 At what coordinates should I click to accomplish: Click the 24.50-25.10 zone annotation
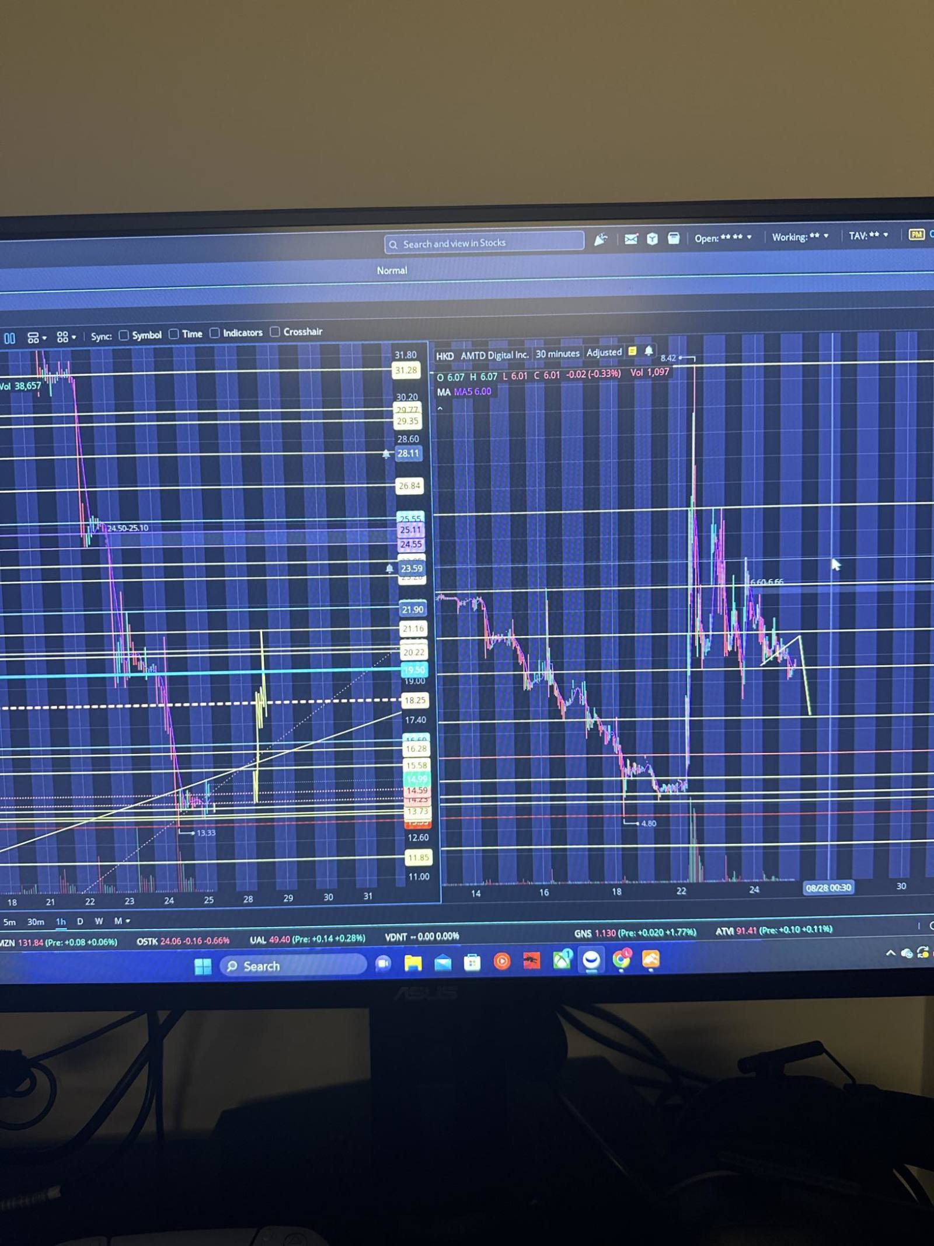tap(127, 529)
